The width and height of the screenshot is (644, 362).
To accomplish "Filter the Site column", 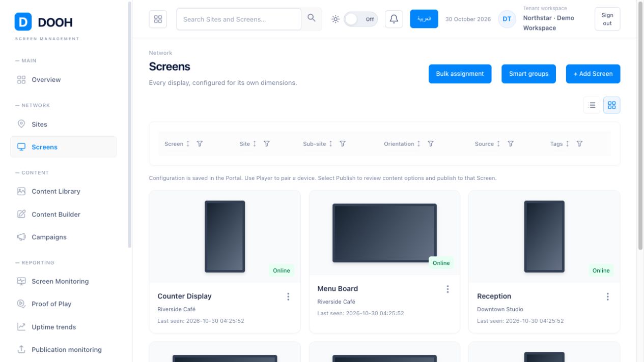I will pyautogui.click(x=266, y=144).
